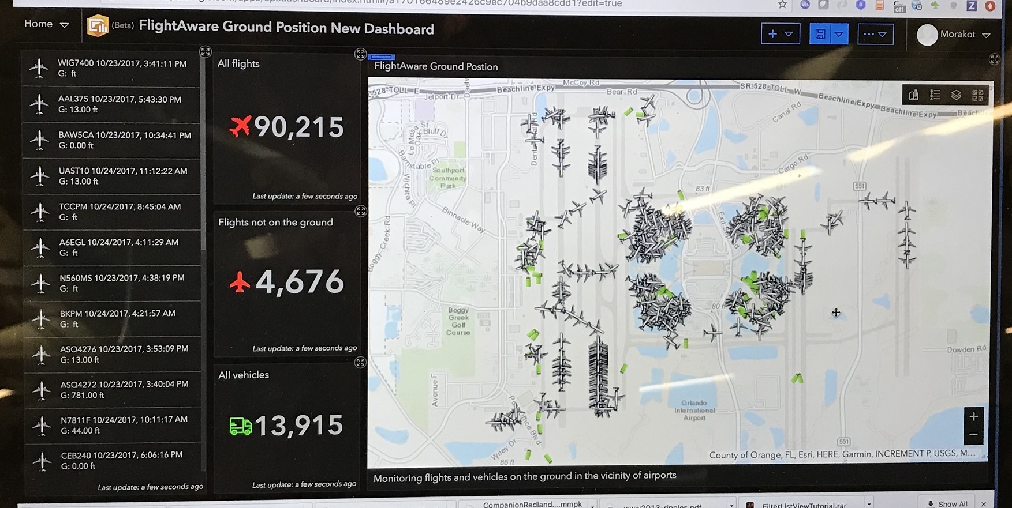Select the N560MS flight in the list
Viewport: 1012px width, 508px height.
112,283
